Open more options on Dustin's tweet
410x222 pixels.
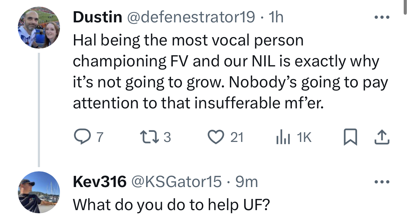(383, 17)
